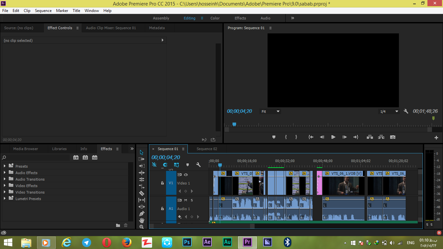
Task: Expand the Video Effects folder
Action: coord(5,185)
